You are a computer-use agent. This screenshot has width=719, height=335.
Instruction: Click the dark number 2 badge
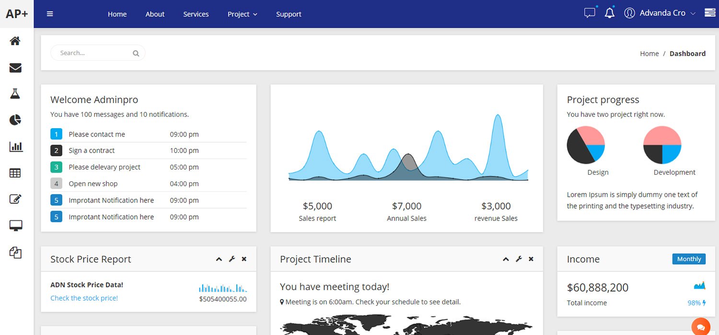56,151
